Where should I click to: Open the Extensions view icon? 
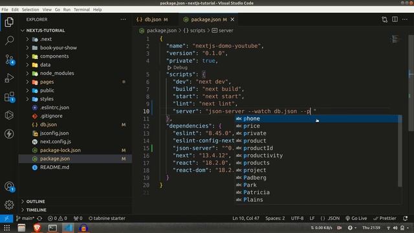[x=10, y=97]
